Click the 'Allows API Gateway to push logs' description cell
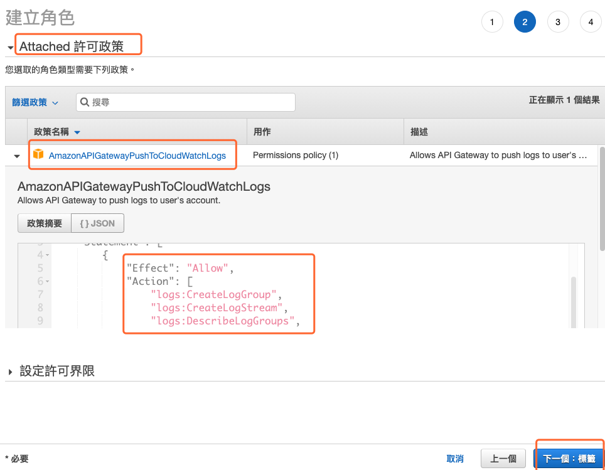Viewport: 605px width, 470px height. [498, 155]
